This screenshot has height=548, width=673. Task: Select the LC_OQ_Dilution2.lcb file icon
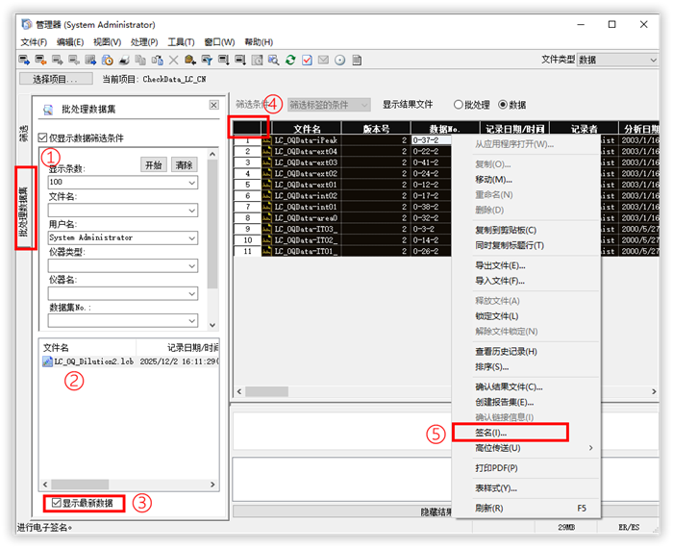pyautogui.click(x=47, y=361)
